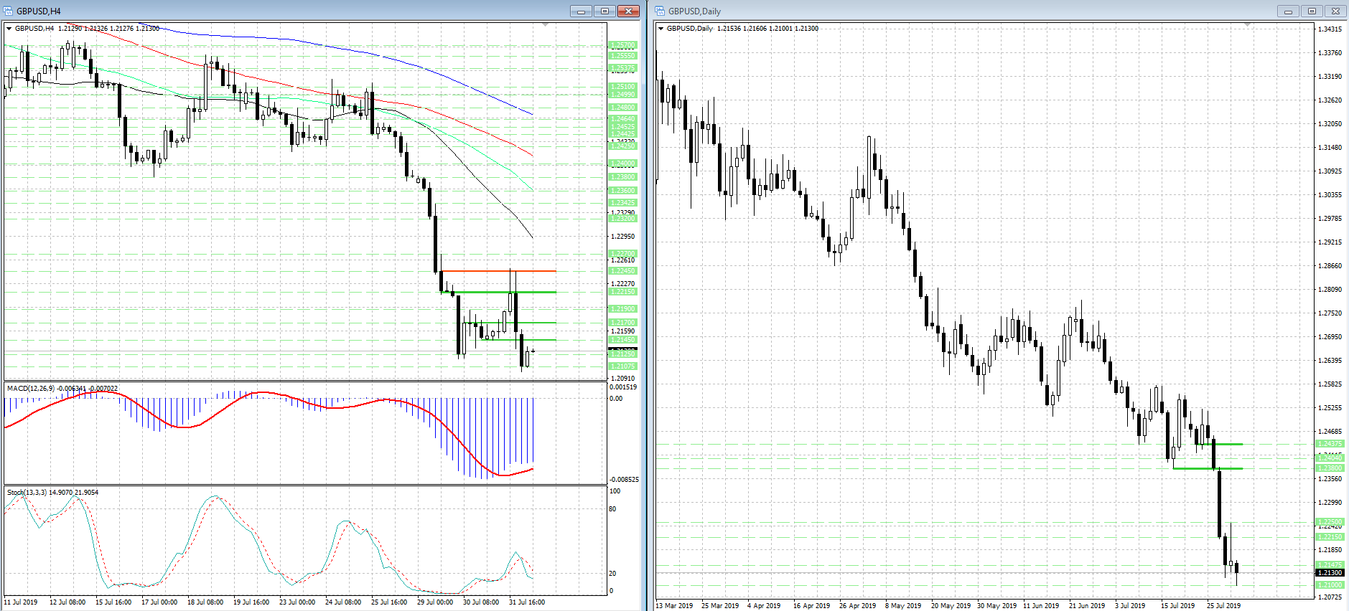Click the 20 level on the Stochastic scale

pos(612,574)
